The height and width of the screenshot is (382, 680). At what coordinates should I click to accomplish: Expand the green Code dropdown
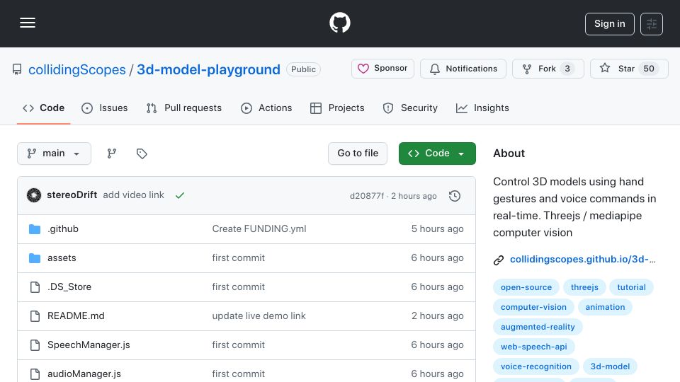pos(437,154)
